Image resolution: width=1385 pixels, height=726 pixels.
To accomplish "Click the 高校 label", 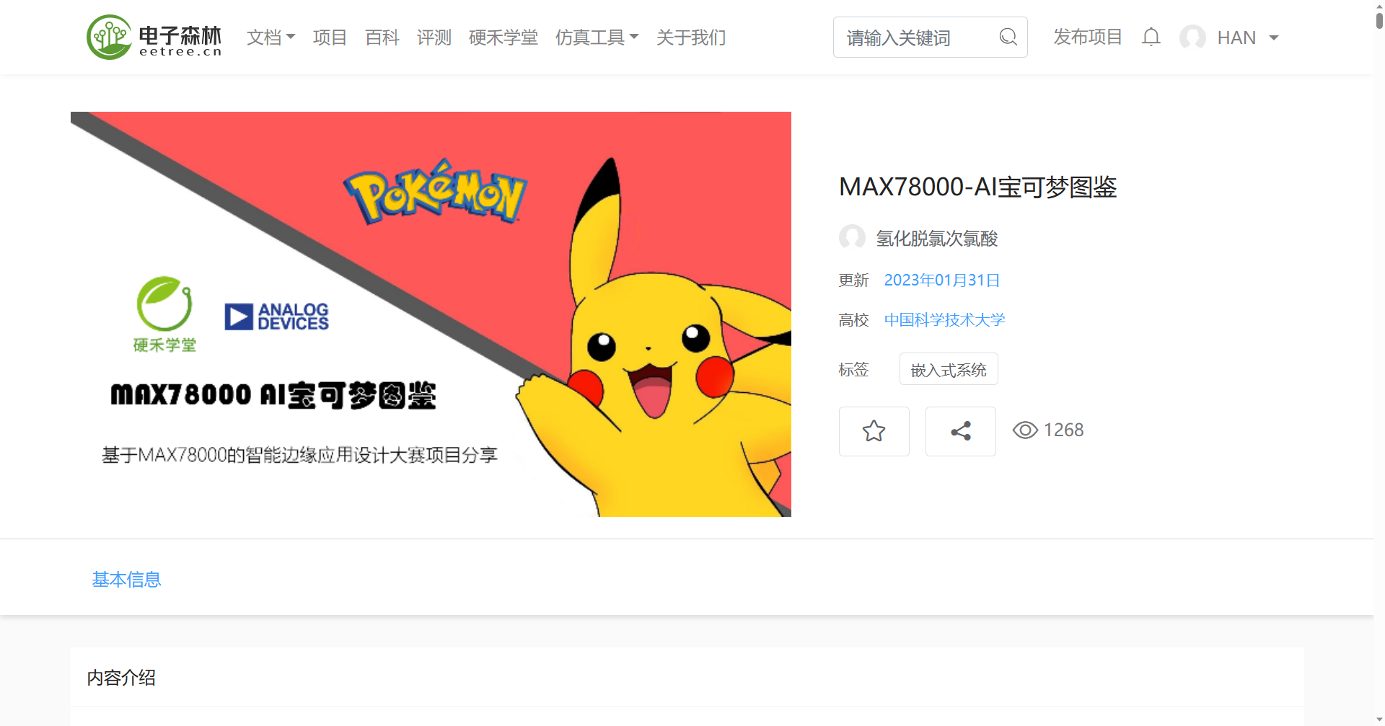I will coord(853,320).
